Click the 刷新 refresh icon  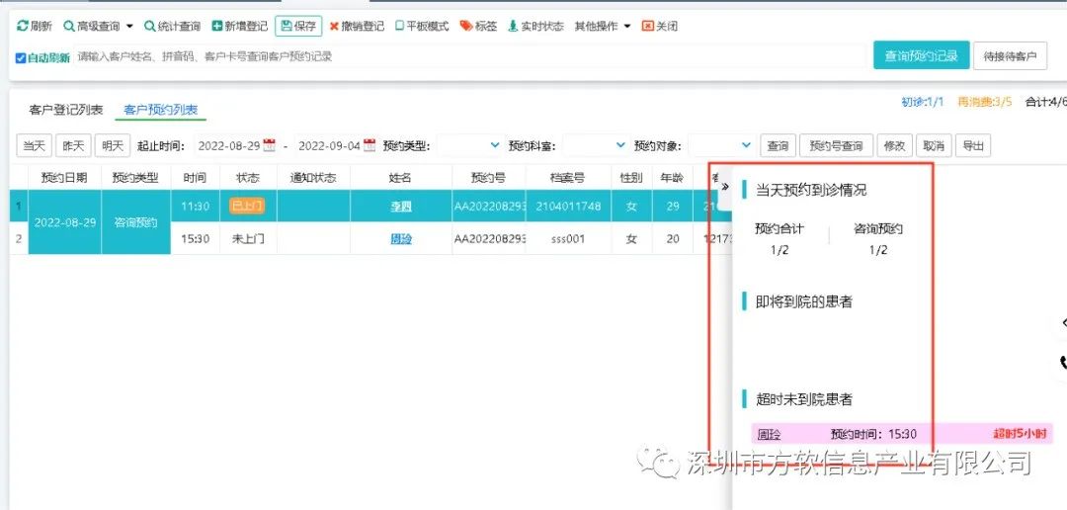pyautogui.click(x=23, y=27)
